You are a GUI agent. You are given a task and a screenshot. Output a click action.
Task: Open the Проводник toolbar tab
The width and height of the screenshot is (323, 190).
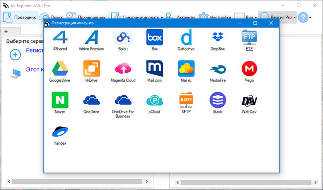[x=20, y=17]
